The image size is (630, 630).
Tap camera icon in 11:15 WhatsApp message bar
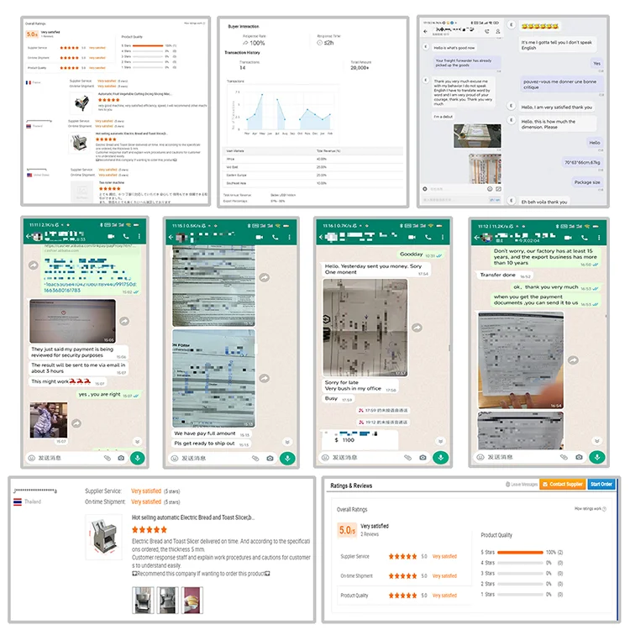point(270,458)
